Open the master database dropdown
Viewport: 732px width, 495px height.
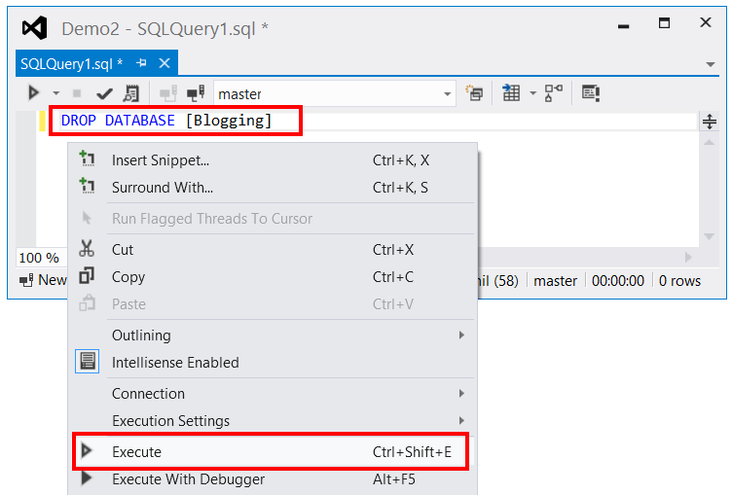(x=448, y=94)
